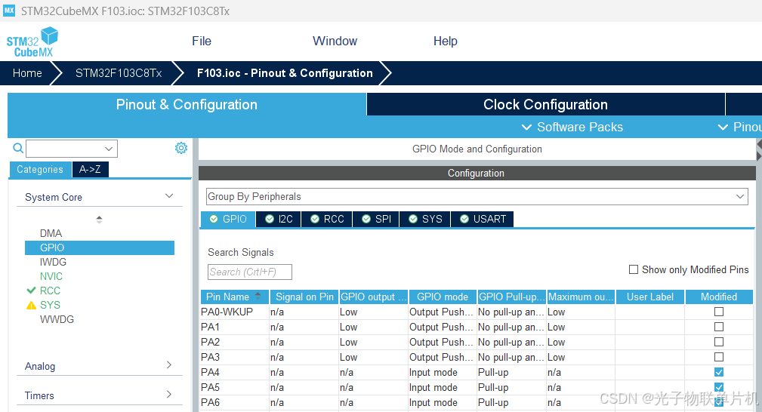Screen dimensions: 762x412
Task: Go to Home breadcrumb
Action: point(27,73)
